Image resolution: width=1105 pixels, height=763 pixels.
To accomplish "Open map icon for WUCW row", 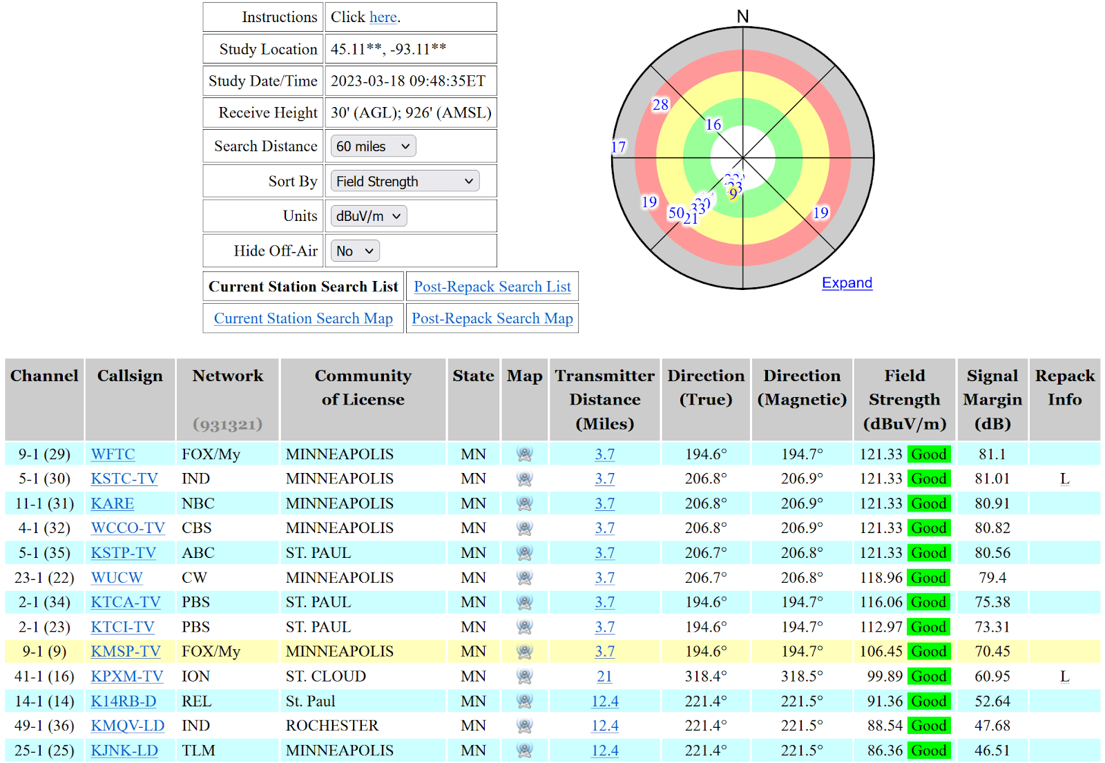I will 525,577.
